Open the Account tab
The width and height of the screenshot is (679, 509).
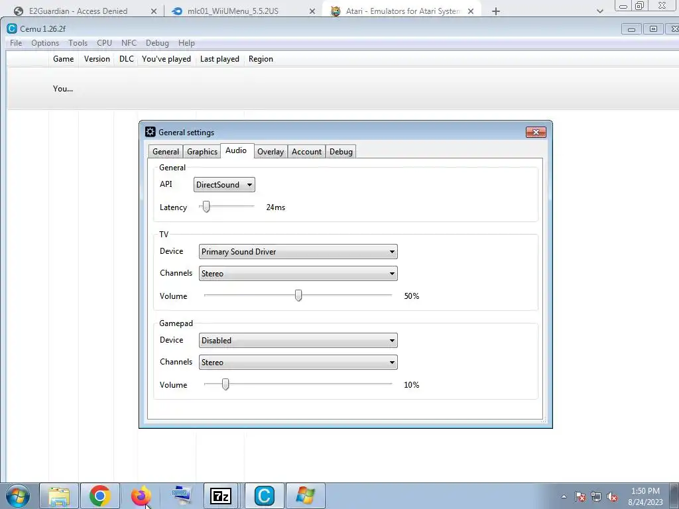click(306, 152)
